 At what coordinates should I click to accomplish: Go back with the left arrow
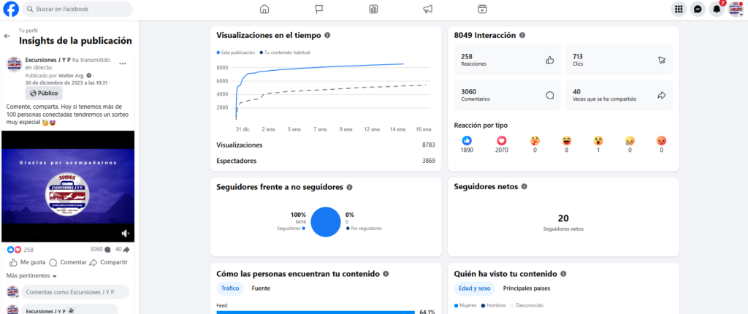pyautogui.click(x=7, y=36)
